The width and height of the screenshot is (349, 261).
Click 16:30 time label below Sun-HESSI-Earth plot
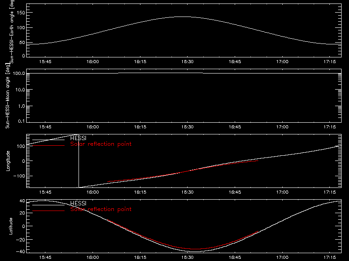click(188, 62)
